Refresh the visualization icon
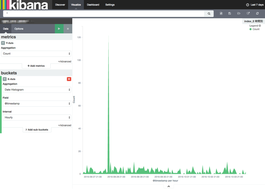Image resolution: width=265 pixels, height=189 pixels. [x=257, y=13]
